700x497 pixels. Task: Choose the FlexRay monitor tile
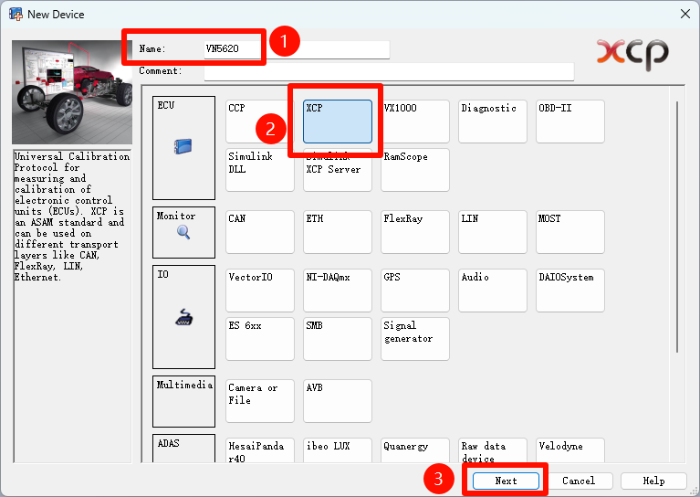coord(415,232)
